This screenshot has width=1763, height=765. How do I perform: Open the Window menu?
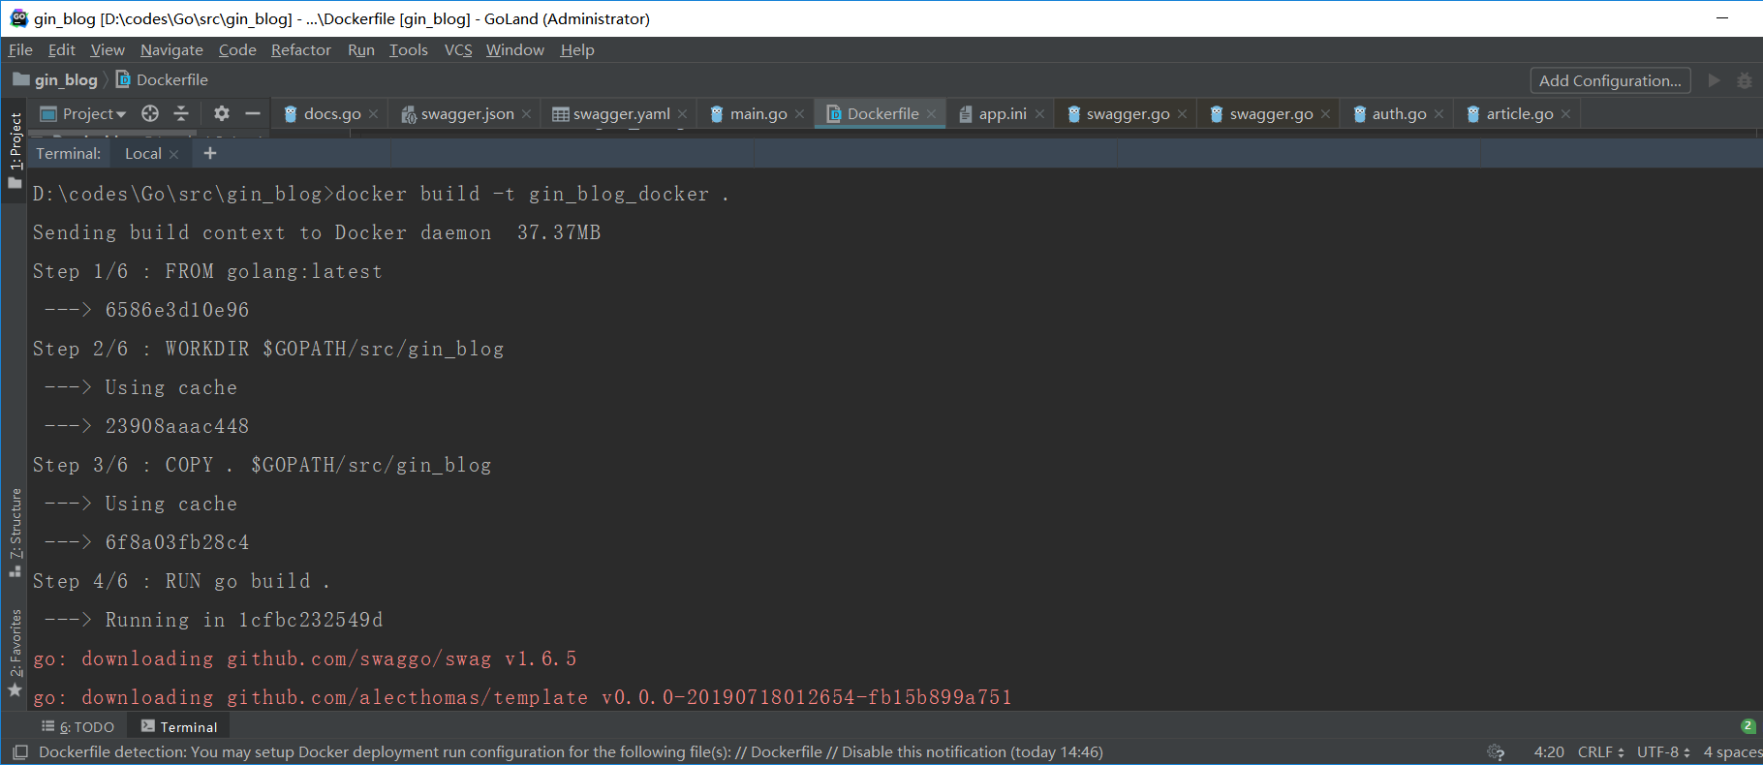(515, 50)
